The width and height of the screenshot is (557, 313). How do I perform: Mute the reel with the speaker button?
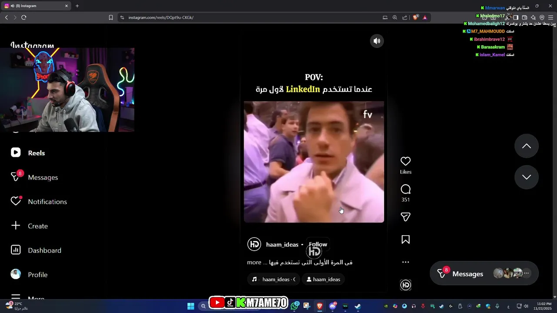tap(377, 41)
